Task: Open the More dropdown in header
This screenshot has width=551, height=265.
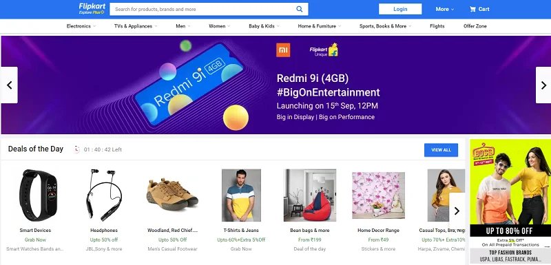Action: pos(444,9)
